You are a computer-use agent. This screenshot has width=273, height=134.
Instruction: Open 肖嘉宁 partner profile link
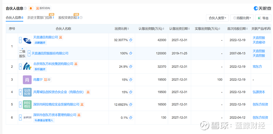pyautogui.click(x=38, y=79)
